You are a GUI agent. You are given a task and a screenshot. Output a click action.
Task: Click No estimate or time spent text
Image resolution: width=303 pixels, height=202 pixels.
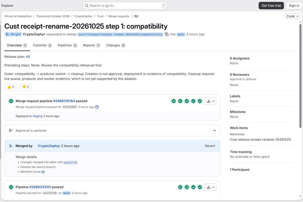click(250, 157)
